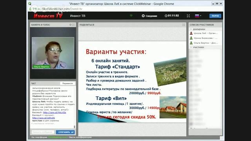This screenshot has height=141, width=251.
Task: Click Тариф «Стандарт» text on slide
Action: (118, 67)
